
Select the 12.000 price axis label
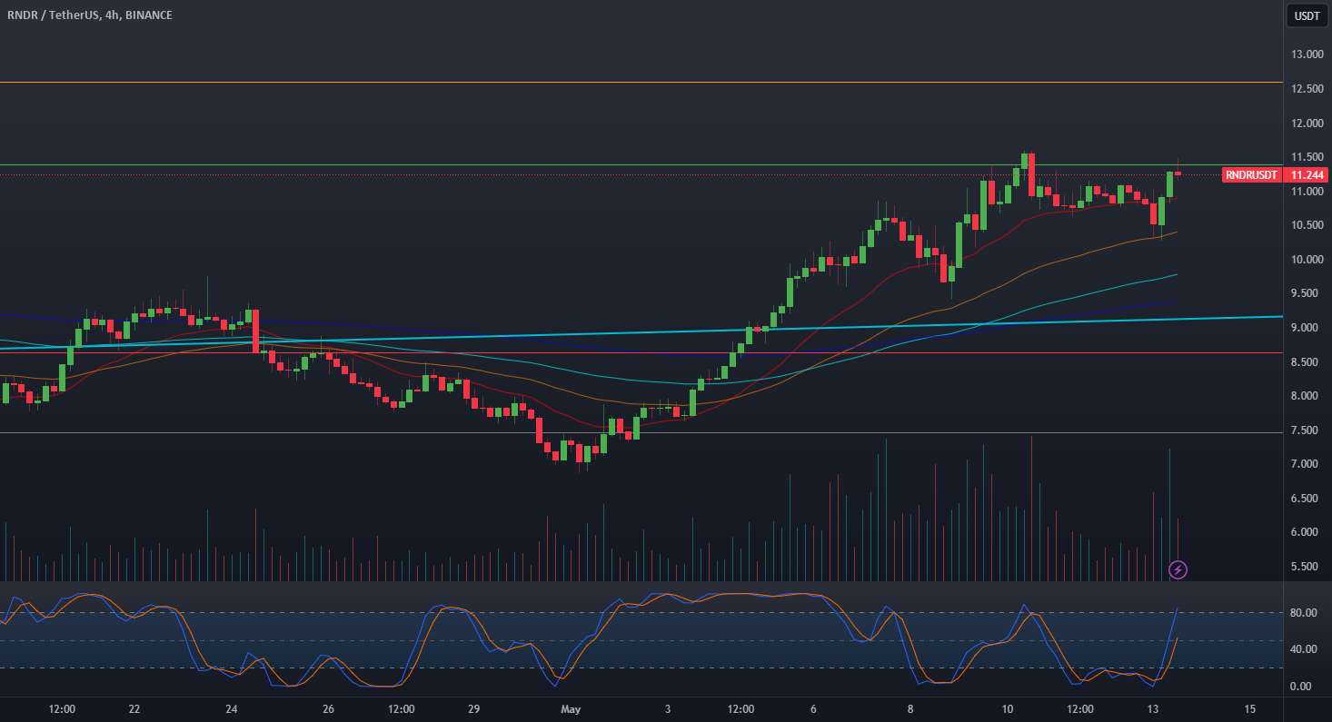(x=1307, y=124)
